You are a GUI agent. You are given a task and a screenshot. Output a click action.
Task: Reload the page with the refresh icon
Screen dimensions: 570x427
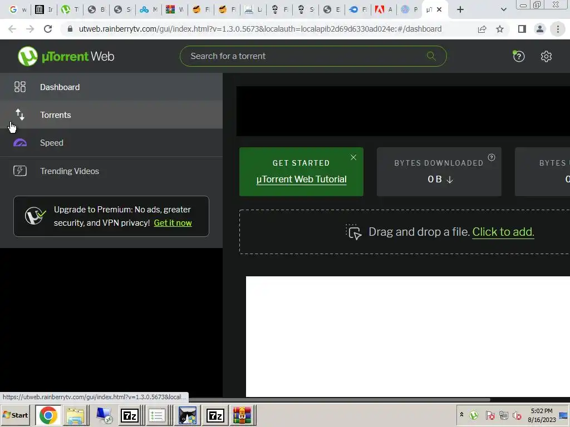(x=48, y=29)
